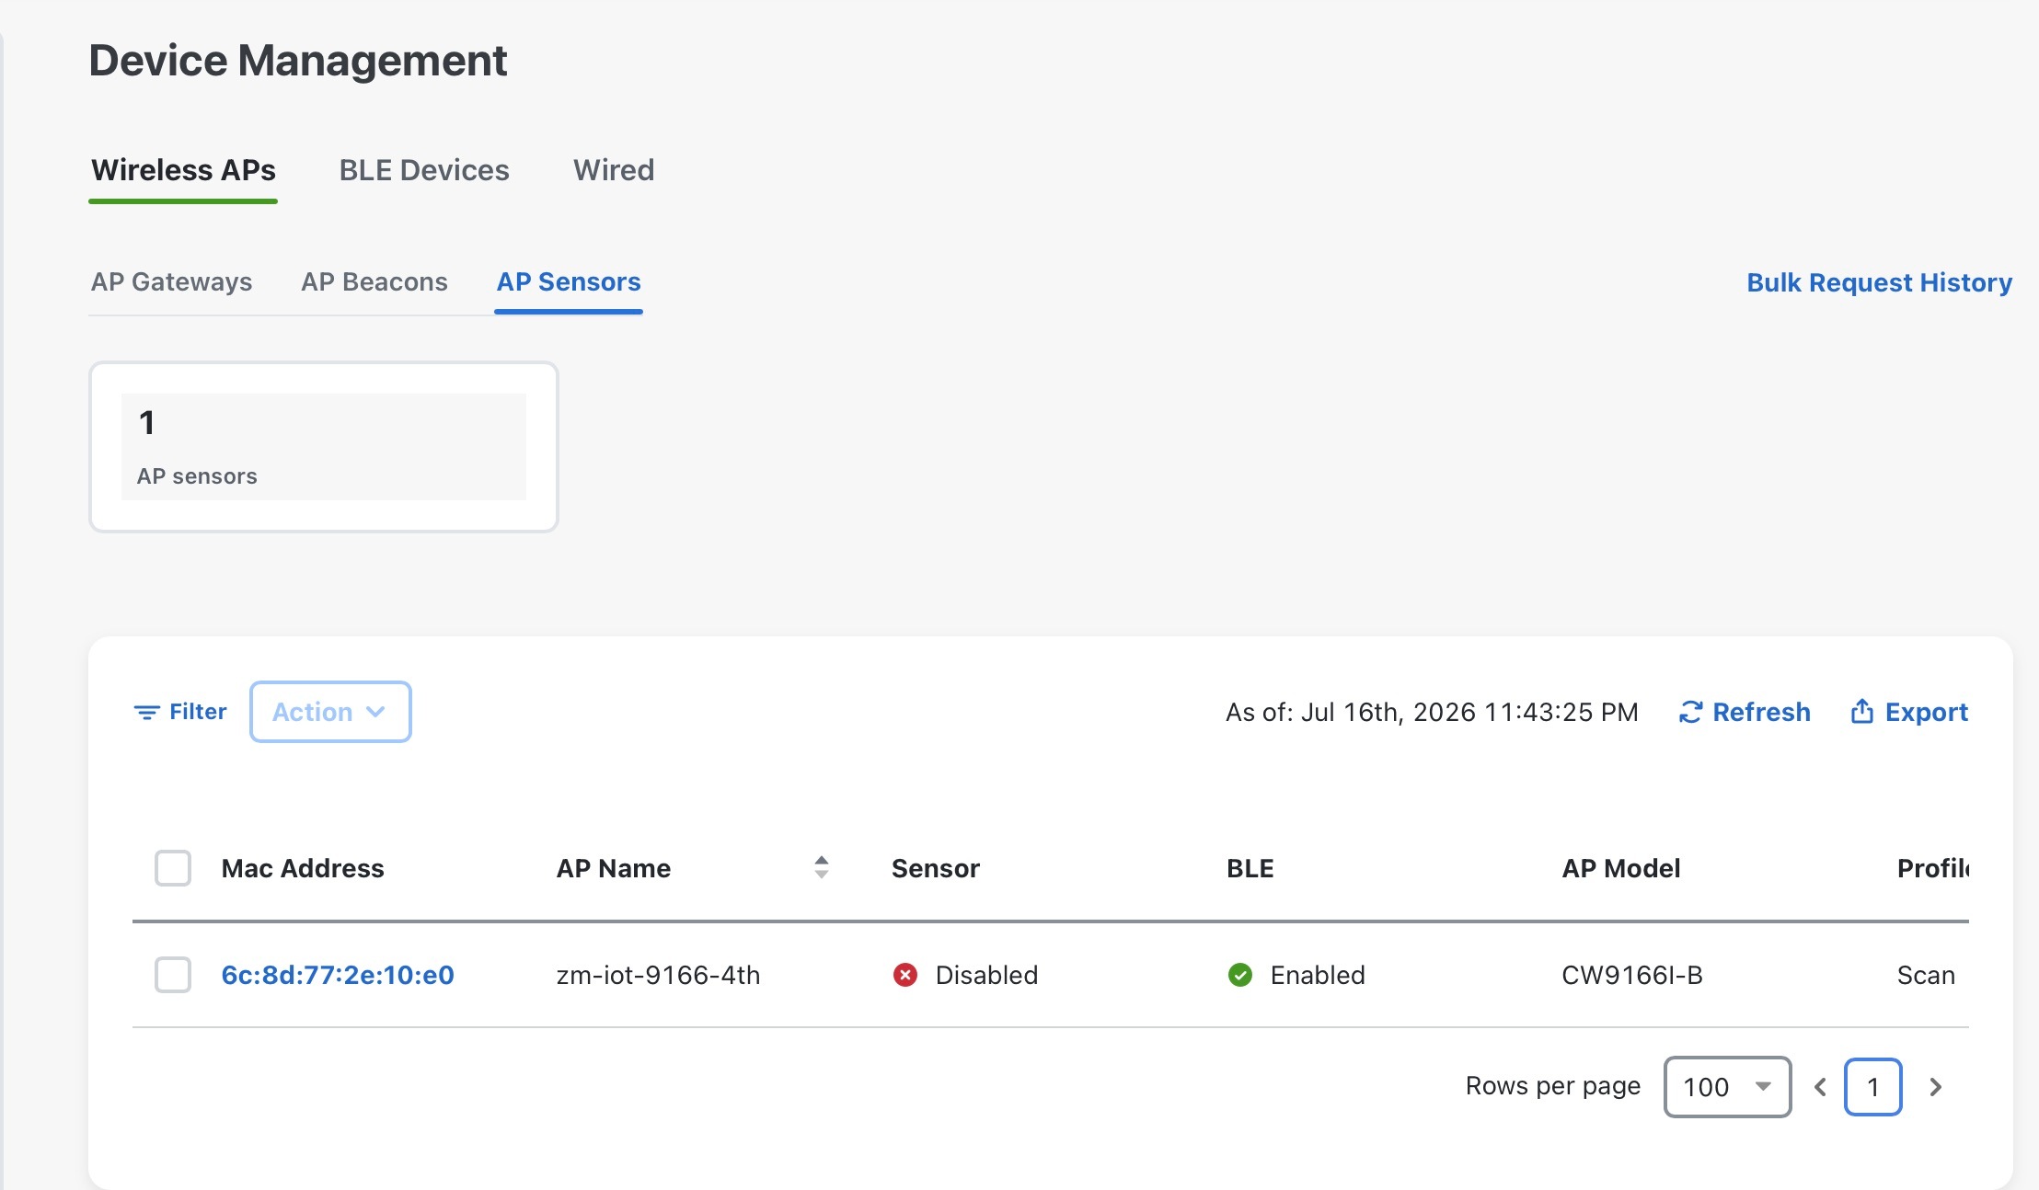This screenshot has width=2039, height=1190.
Task: Click the filter lines icon
Action: point(146,712)
